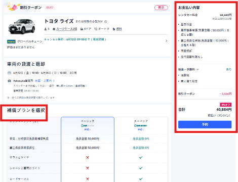Click the transmission icon next to オートマ

click(96, 29)
